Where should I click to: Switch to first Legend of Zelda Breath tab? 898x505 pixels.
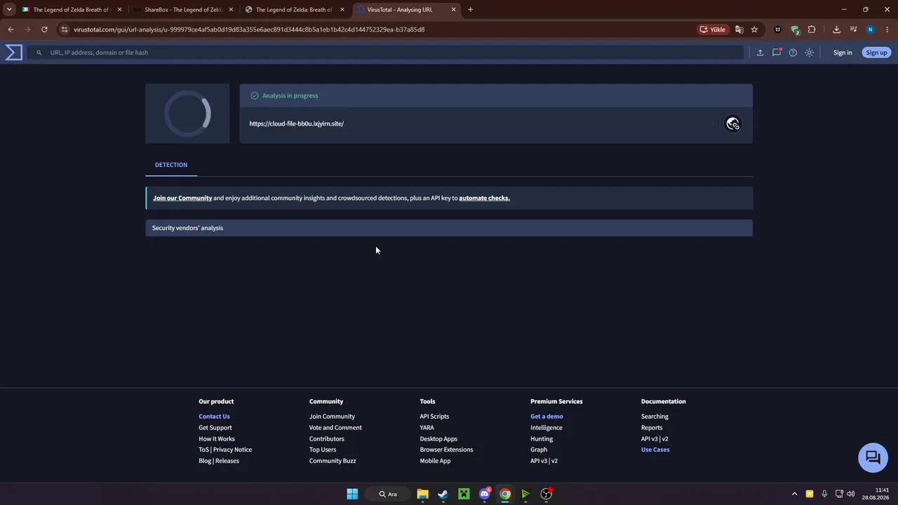coord(71,10)
